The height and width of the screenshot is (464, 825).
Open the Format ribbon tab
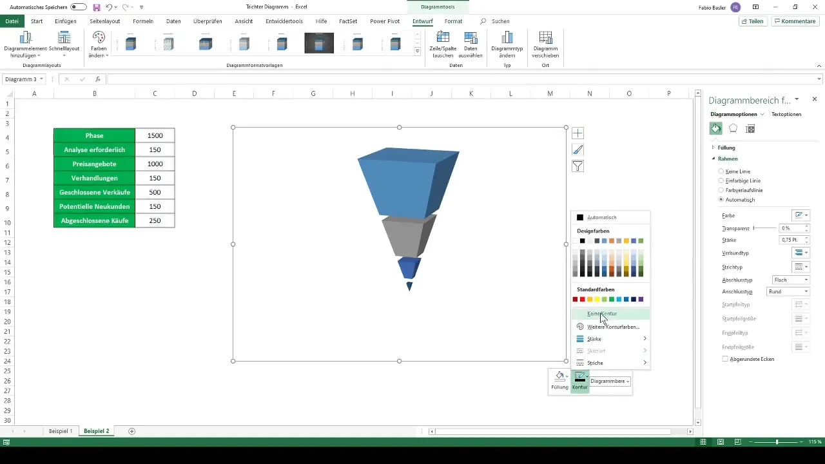pos(454,21)
